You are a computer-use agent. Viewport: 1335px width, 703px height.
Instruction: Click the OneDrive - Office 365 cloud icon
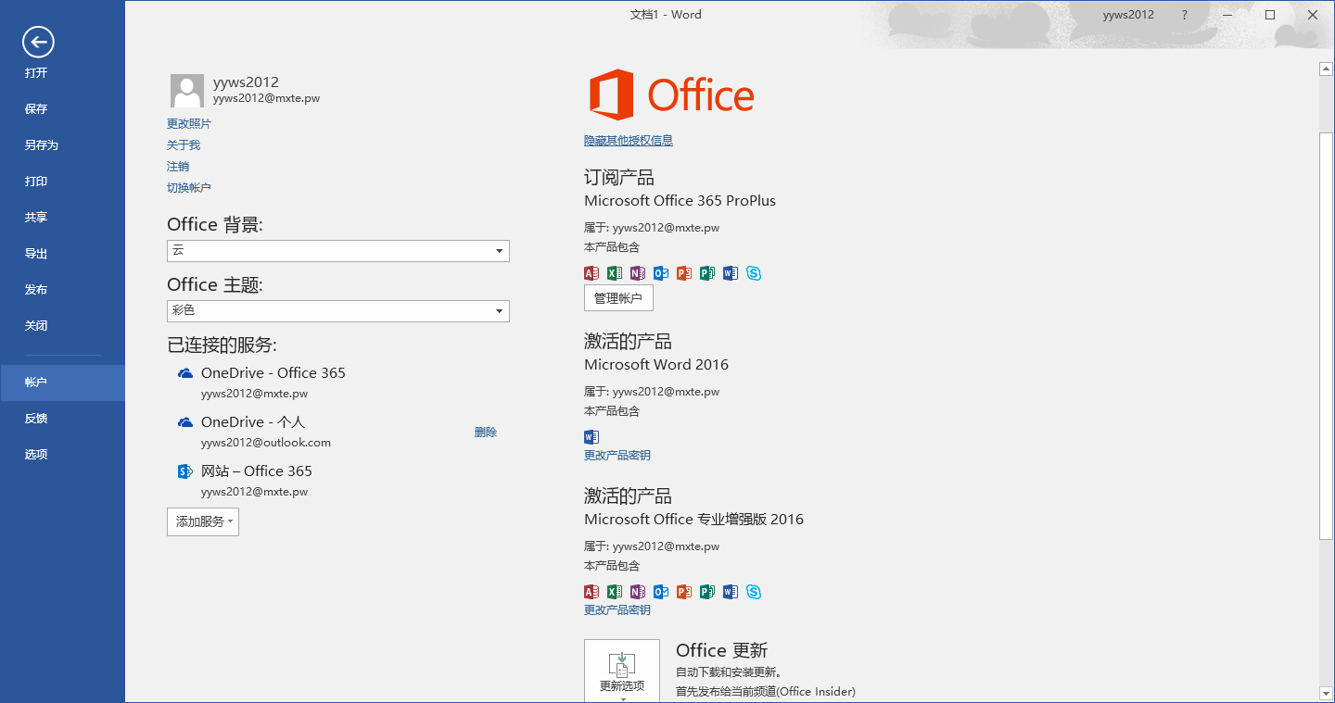tap(185, 372)
